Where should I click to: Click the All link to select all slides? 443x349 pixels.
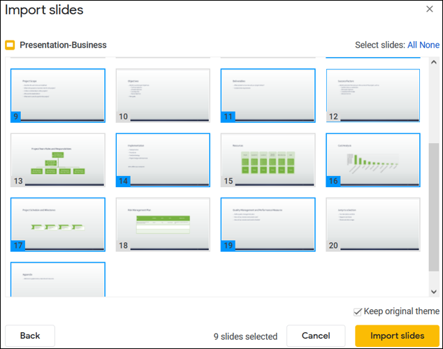(414, 45)
